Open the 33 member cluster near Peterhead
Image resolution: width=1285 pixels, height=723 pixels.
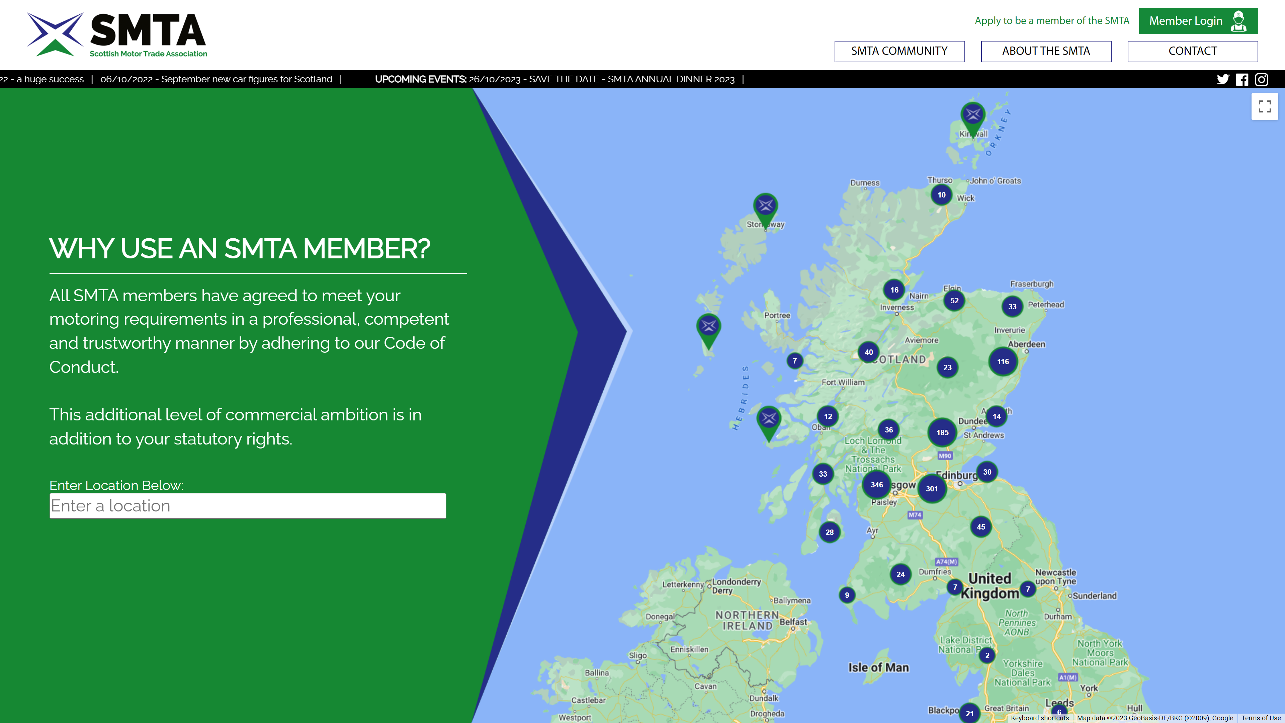(1012, 307)
